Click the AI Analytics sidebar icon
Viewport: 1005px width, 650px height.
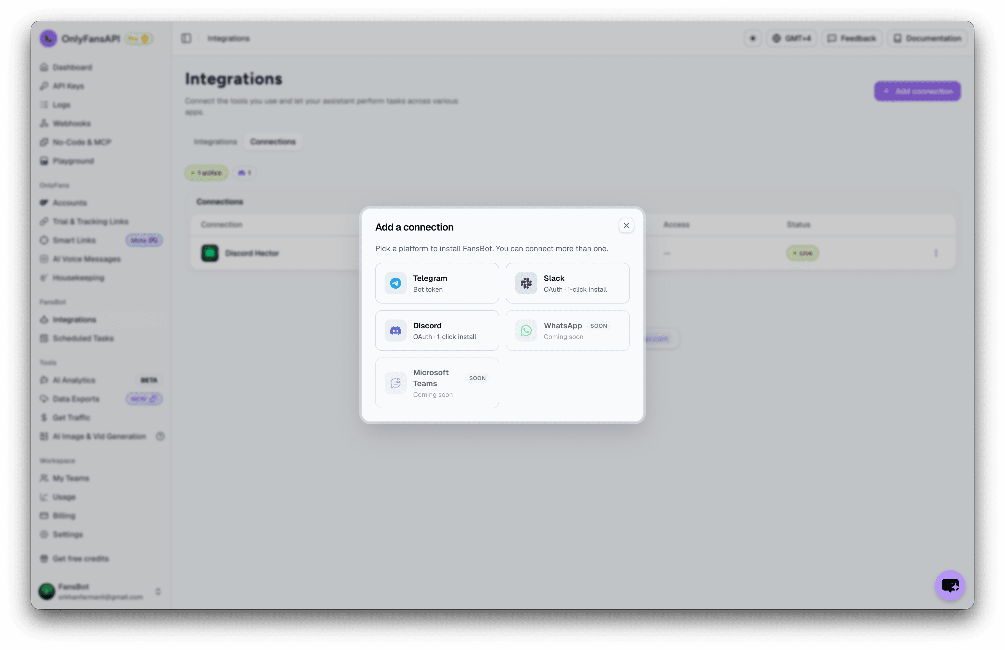44,380
